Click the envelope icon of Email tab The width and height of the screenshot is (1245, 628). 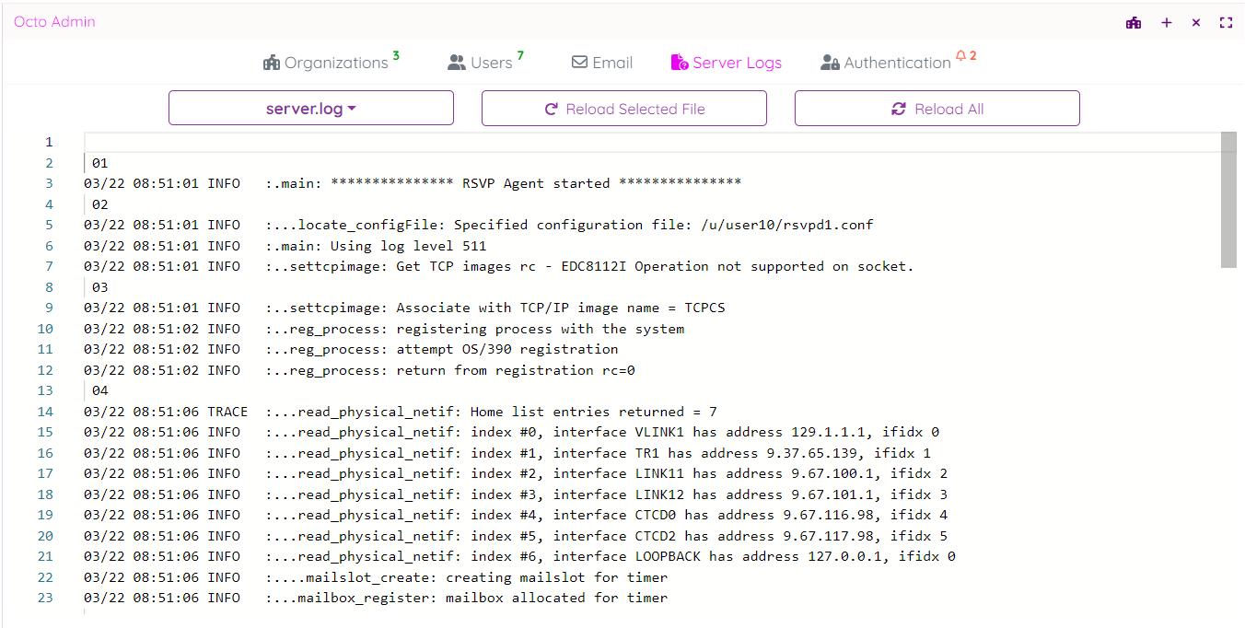(579, 63)
